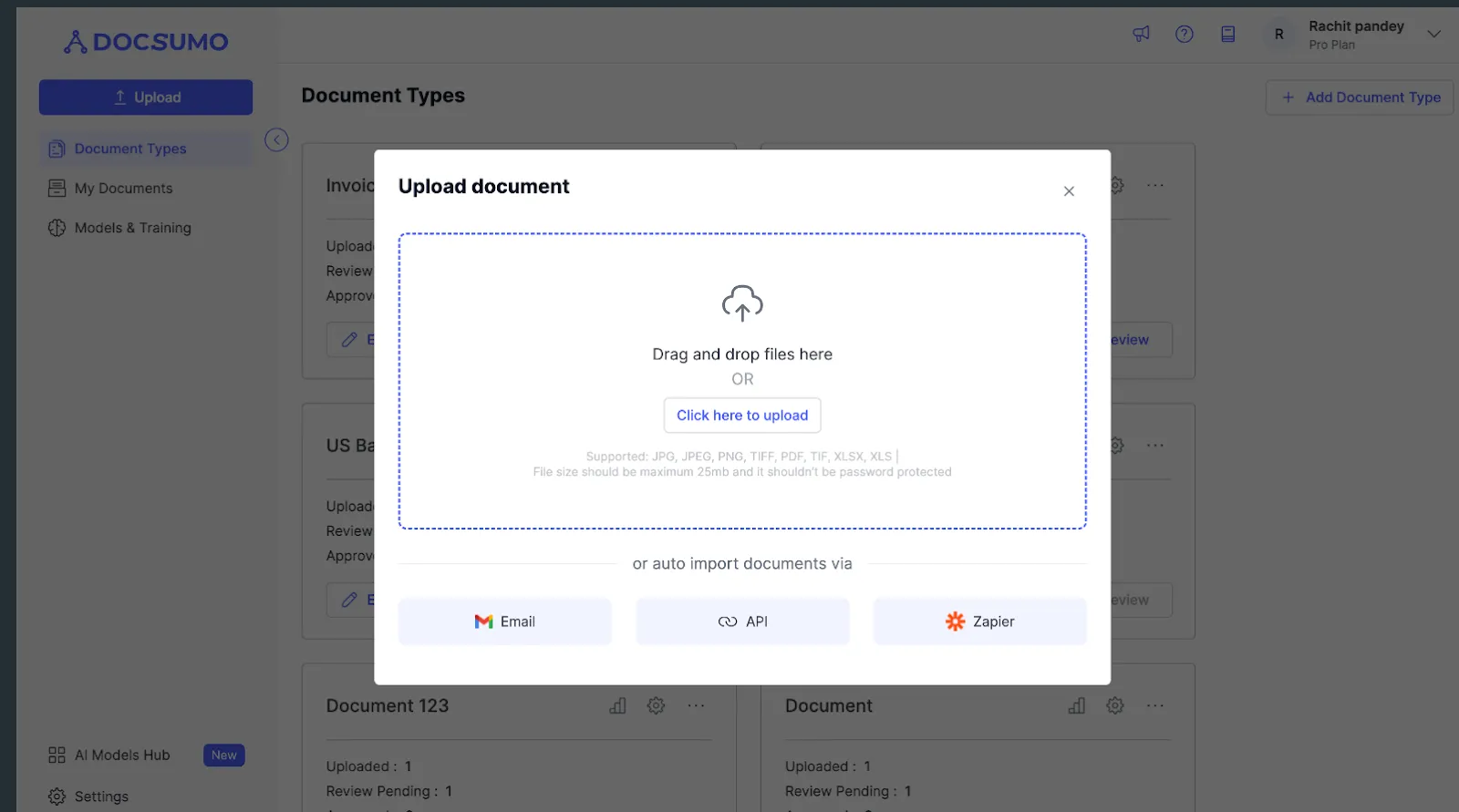The height and width of the screenshot is (812, 1459).
Task: Open more options on Document 123 card
Action: pos(696,705)
